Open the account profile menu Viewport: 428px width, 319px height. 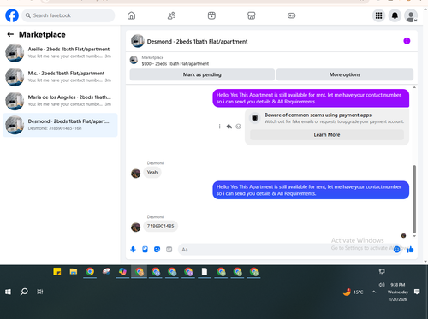(x=411, y=15)
